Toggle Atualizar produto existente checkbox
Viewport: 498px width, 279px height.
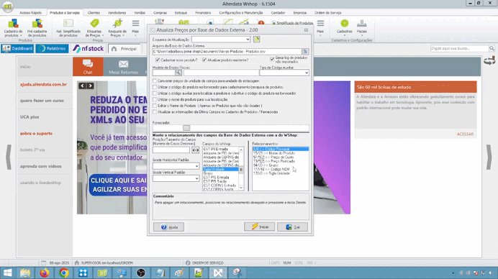[204, 60]
